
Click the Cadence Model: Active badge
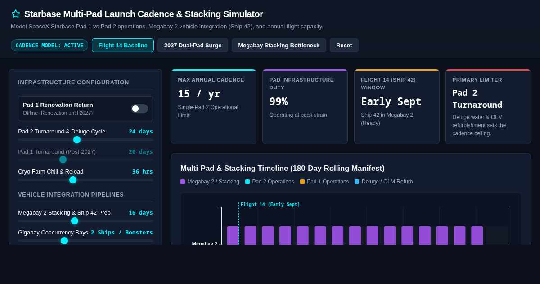coord(49,46)
